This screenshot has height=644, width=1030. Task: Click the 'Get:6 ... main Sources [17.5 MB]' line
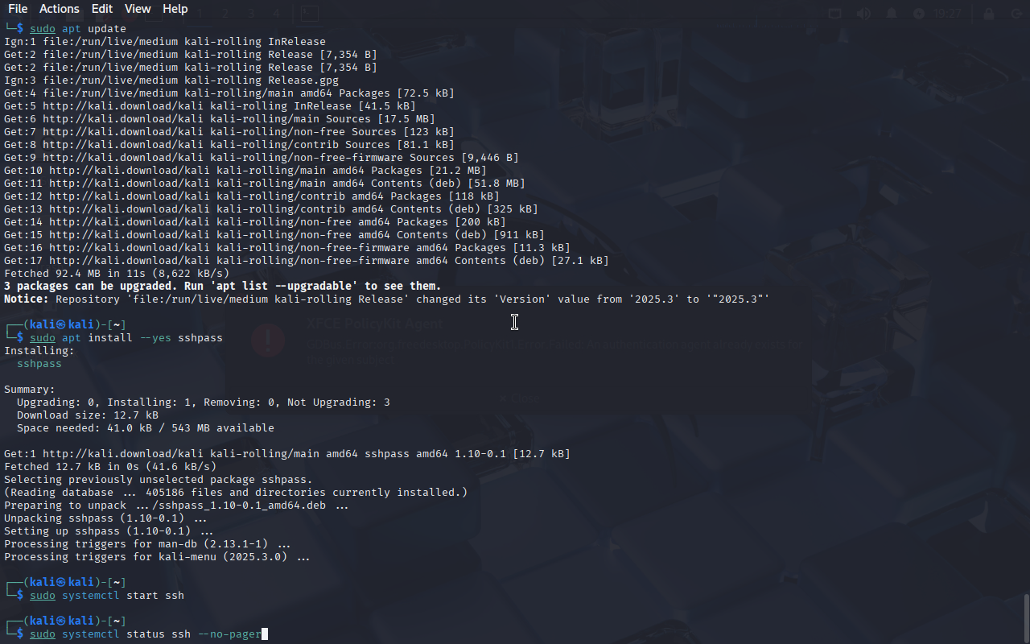pos(220,119)
